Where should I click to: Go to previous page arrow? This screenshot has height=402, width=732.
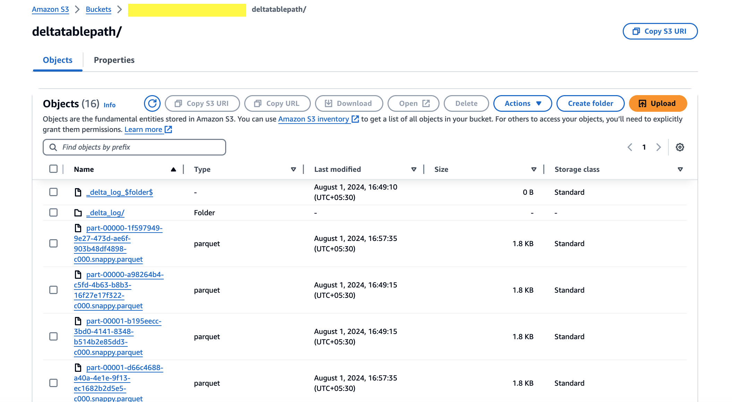(x=630, y=147)
